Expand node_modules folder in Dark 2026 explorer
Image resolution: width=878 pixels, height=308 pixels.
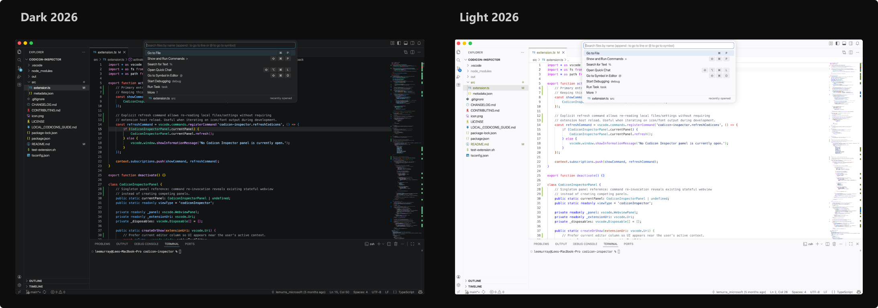57,71
